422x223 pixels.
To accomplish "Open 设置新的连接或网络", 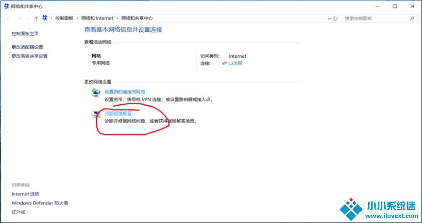I will pos(125,92).
